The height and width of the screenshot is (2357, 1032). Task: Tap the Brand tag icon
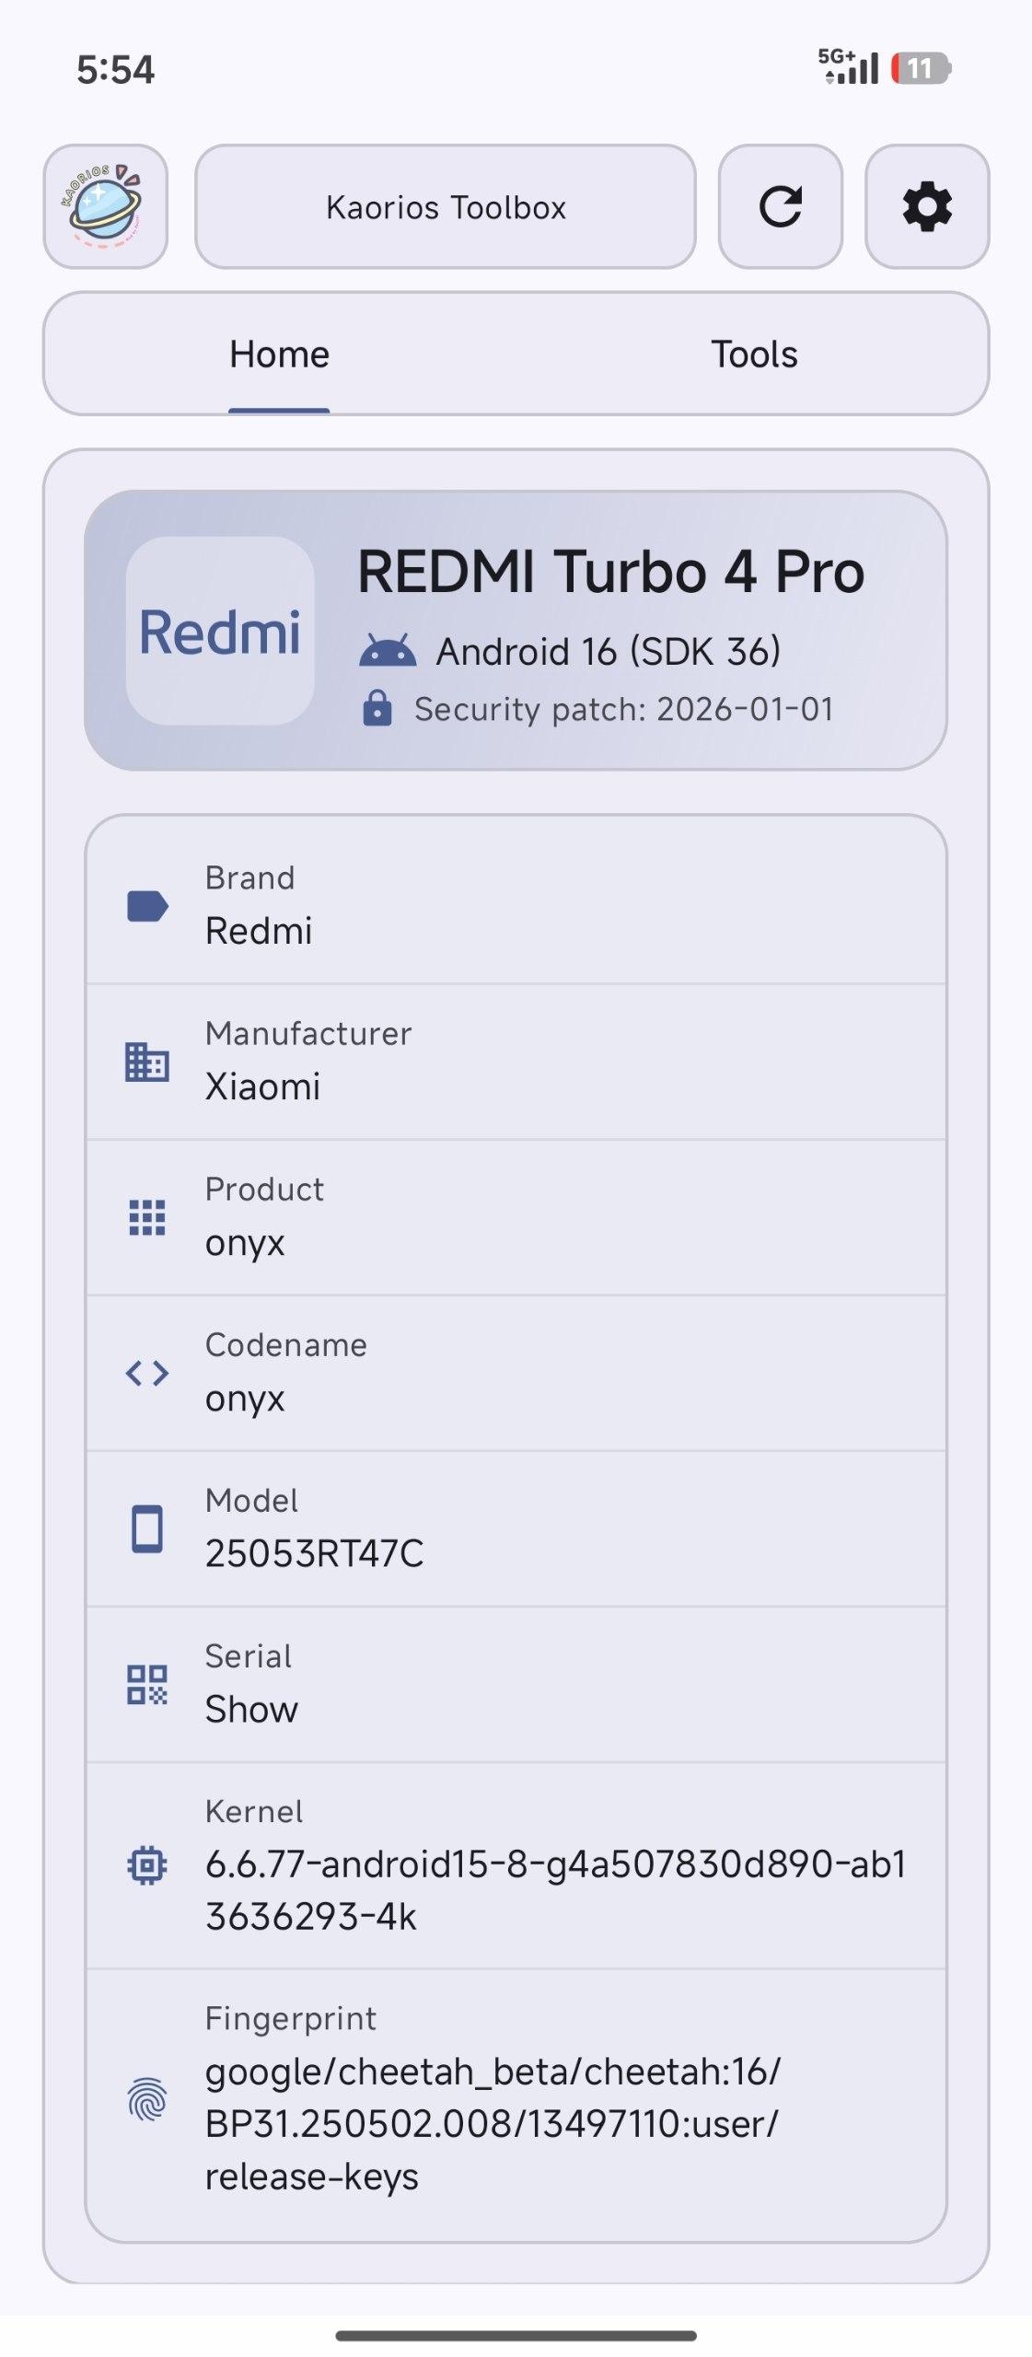point(147,906)
